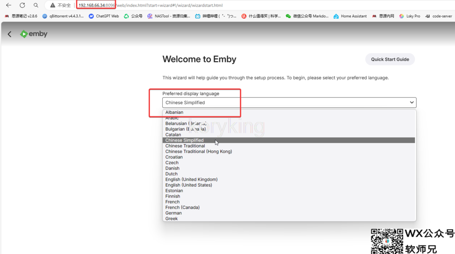Select Arabic from the language list

289,118
